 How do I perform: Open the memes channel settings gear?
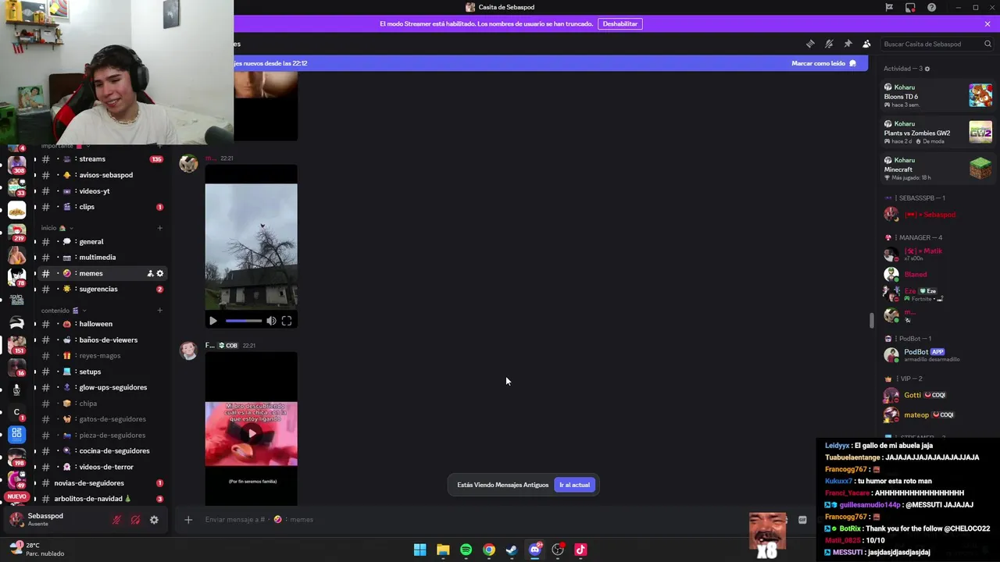tap(160, 273)
